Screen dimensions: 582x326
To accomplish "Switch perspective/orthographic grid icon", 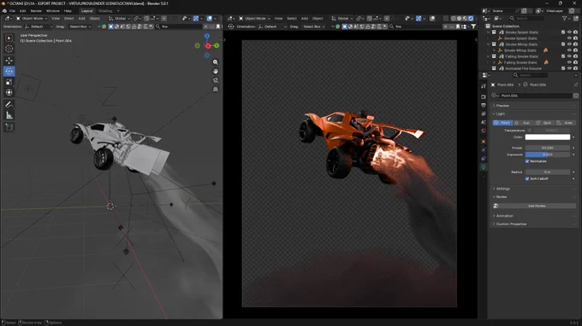I will point(216,89).
